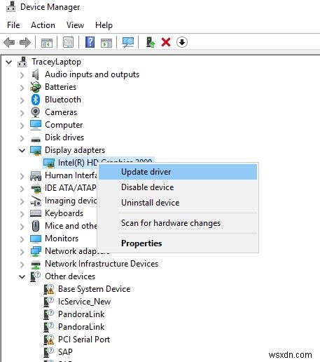Click the Mice category mouse icon
The image size is (320, 362).
36,226
